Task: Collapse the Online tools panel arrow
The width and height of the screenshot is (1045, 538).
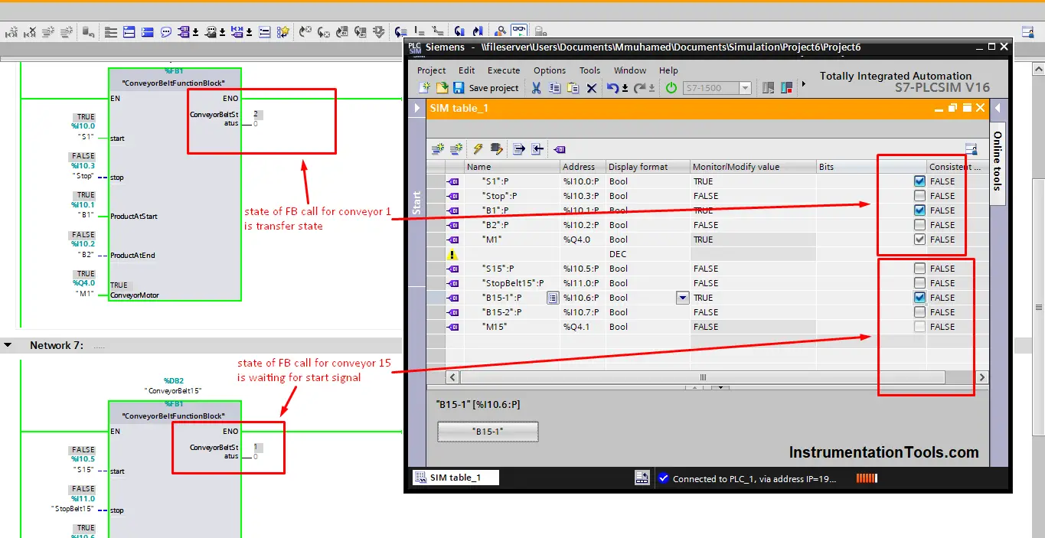Action: 998,109
